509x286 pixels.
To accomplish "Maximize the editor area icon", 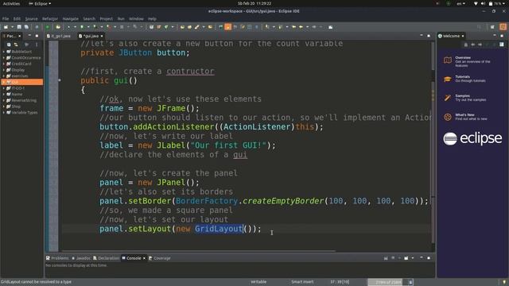I will [x=429, y=36].
